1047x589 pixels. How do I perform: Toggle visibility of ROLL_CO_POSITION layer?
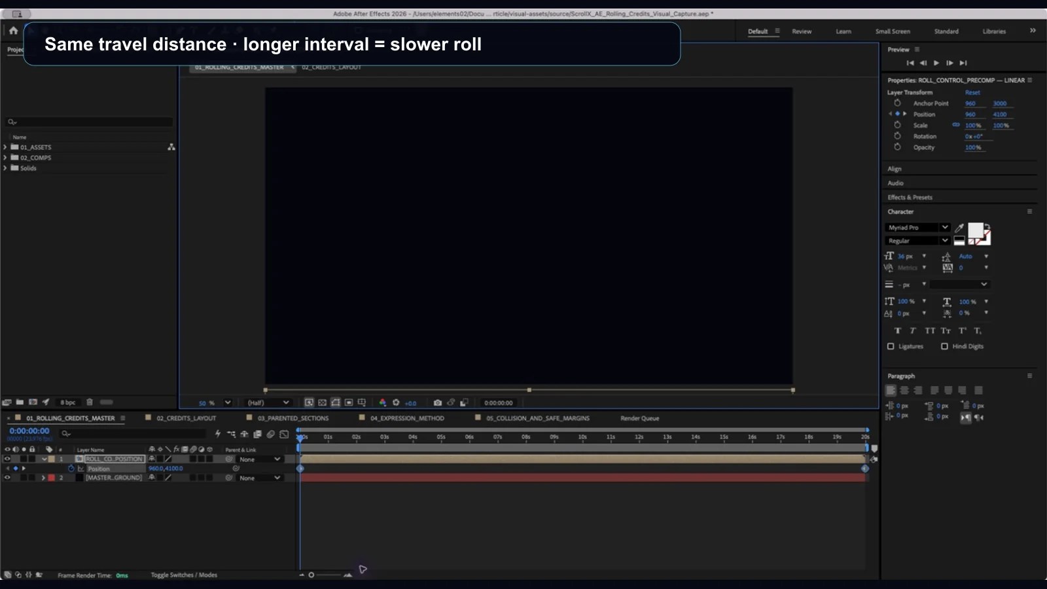[7, 459]
